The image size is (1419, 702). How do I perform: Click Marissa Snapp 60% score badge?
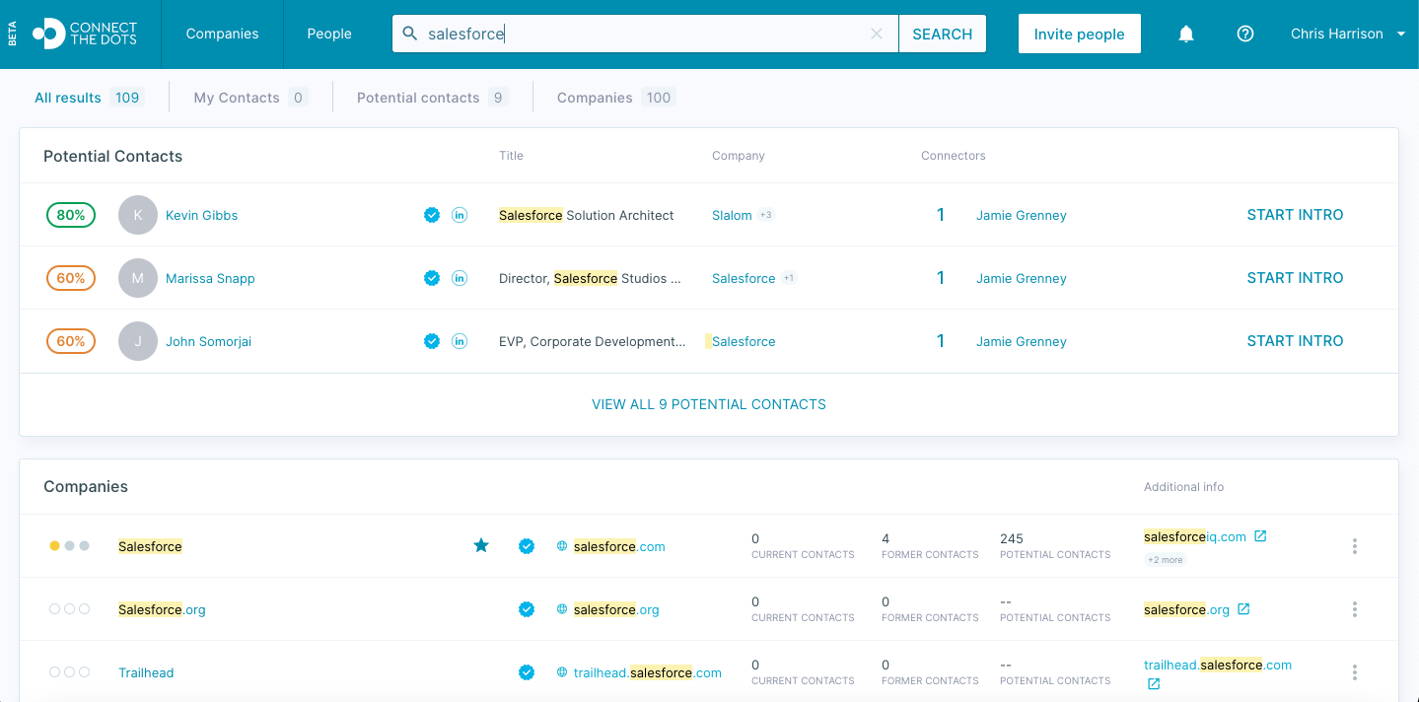point(71,278)
